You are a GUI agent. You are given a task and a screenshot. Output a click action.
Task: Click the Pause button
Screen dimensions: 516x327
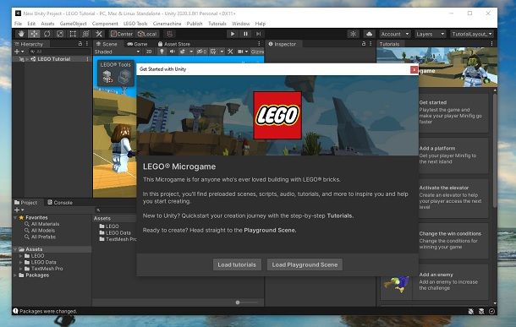click(x=245, y=34)
